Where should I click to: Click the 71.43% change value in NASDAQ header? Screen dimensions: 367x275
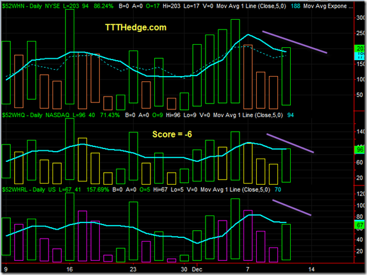coord(110,115)
